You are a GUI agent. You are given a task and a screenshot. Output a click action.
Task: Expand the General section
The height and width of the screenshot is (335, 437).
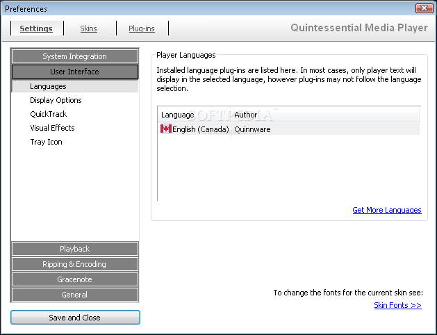[x=75, y=295]
